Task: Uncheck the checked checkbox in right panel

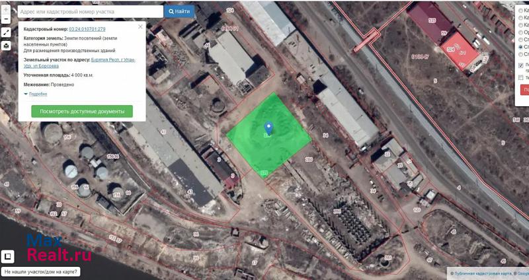Action: (520, 65)
